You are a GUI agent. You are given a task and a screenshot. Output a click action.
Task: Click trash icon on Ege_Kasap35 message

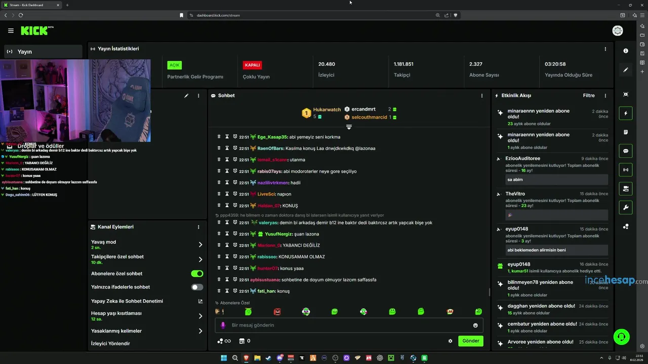click(x=219, y=136)
